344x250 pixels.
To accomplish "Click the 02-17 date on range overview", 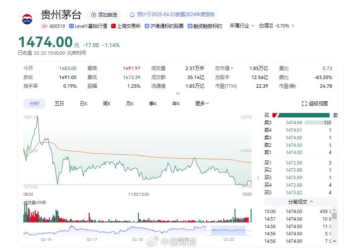I will coord(92,240).
